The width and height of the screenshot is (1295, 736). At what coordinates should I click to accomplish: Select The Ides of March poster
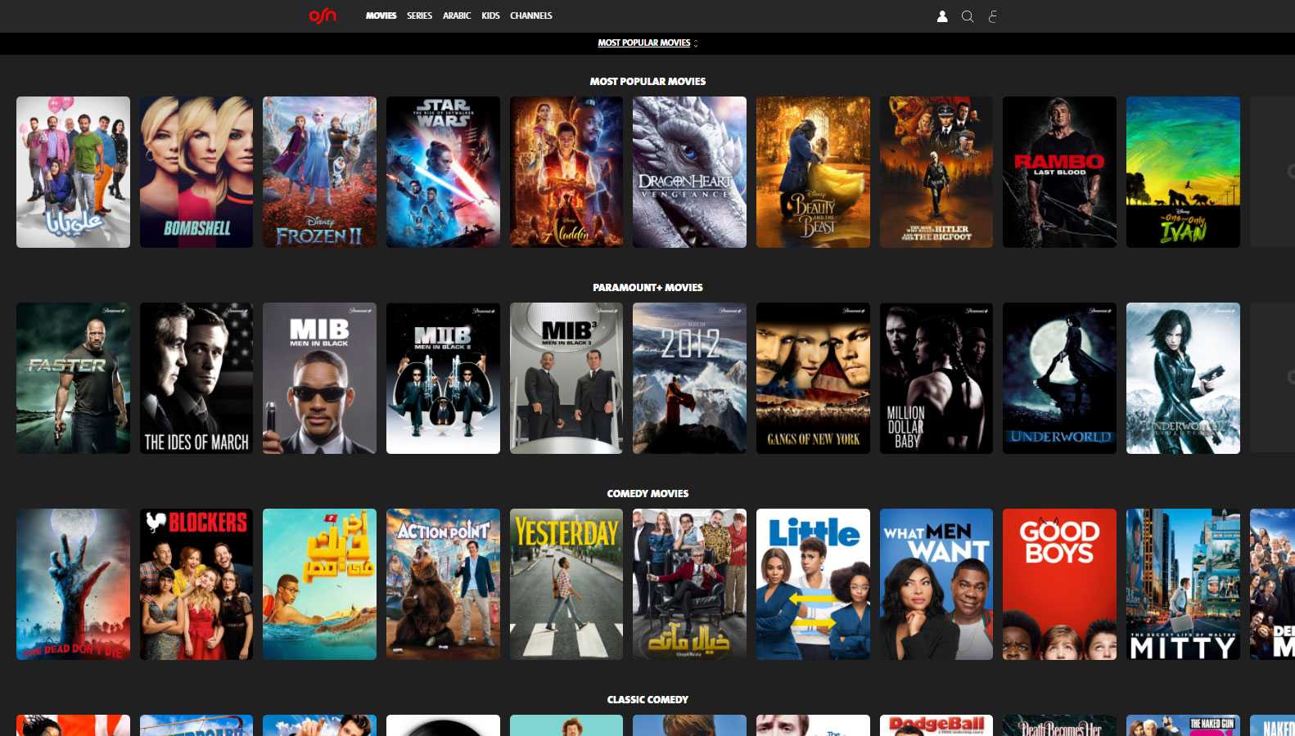click(196, 378)
